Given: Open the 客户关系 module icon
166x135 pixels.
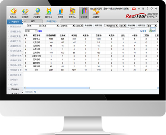Looking at the screenshot, I should click(x=49, y=13).
